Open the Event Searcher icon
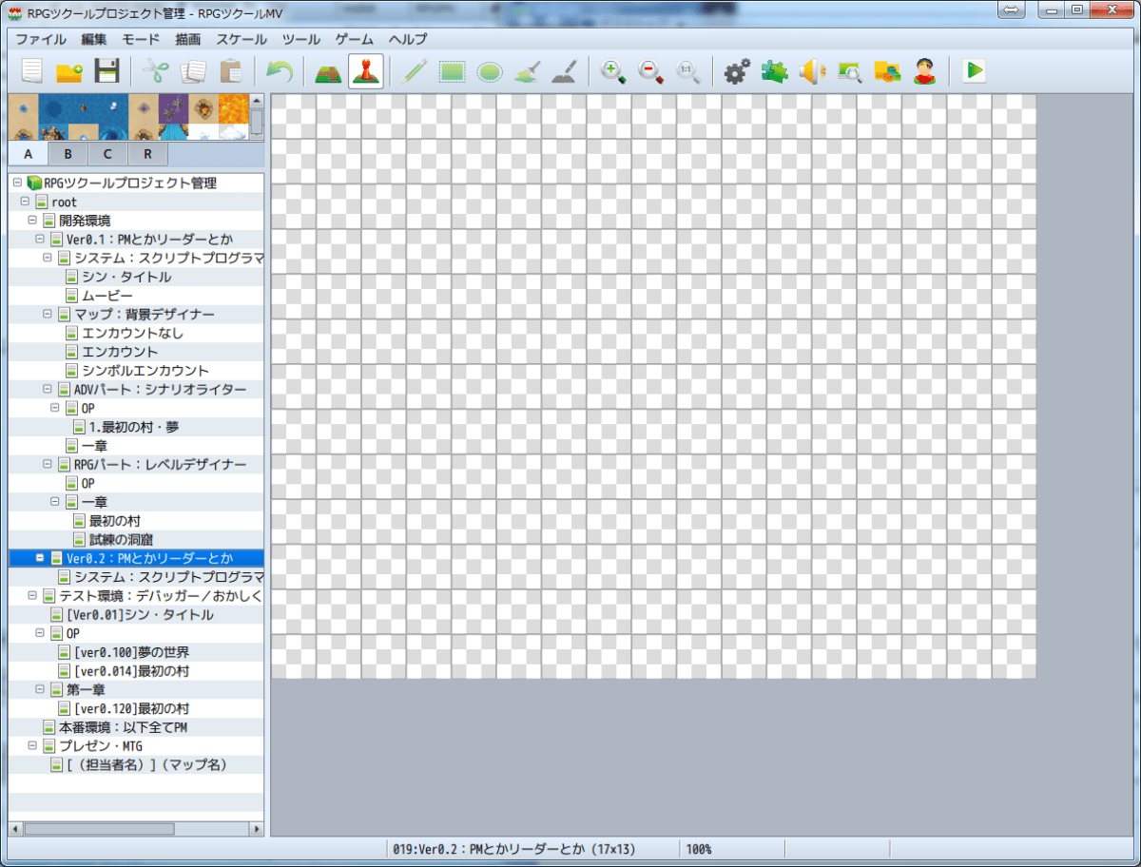 (x=849, y=71)
